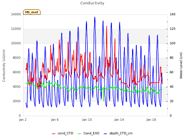Click the Jan 18 x-axis label
Image resolution: width=185 pixels, height=139 pixels.
point(151,120)
